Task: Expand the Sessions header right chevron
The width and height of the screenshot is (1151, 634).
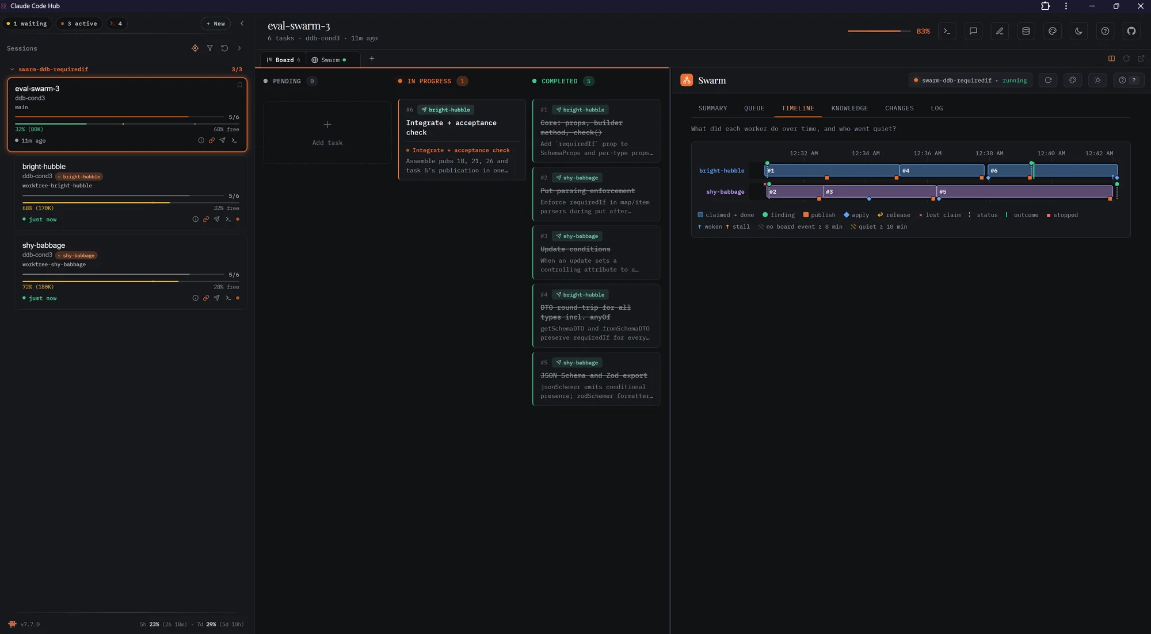Action: (x=239, y=48)
